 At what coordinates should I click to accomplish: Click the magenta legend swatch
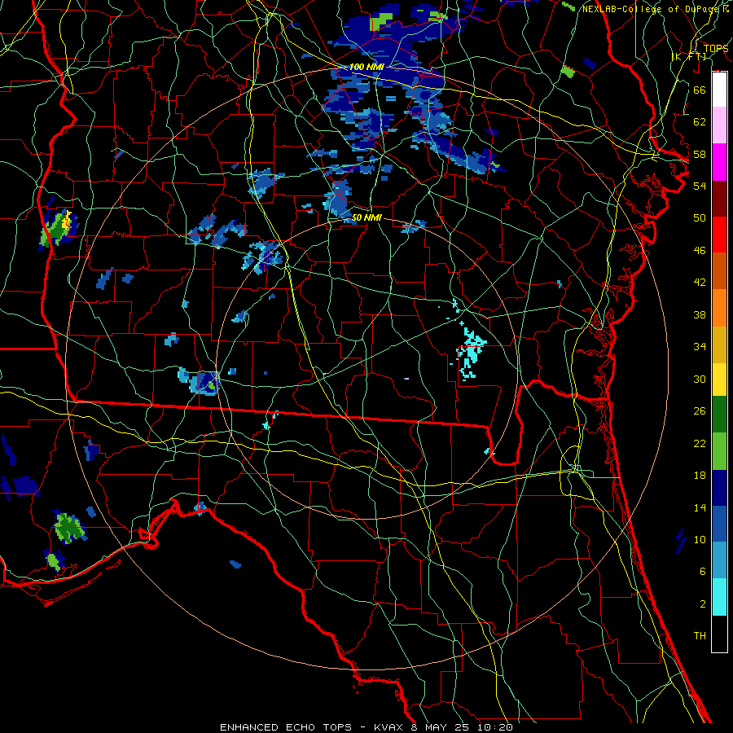[719, 162]
